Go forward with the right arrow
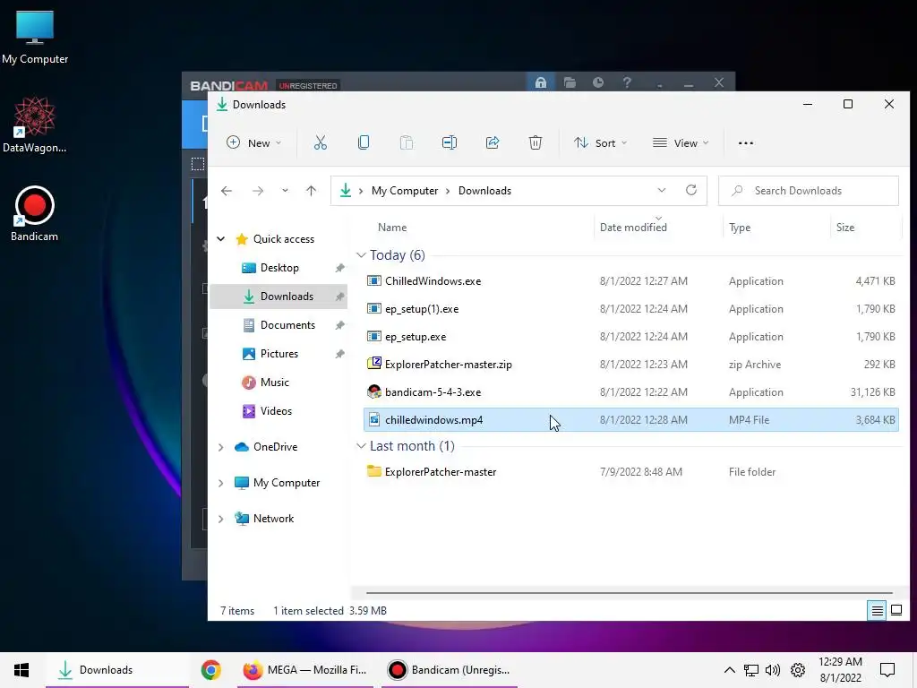This screenshot has height=688, width=917. click(257, 191)
